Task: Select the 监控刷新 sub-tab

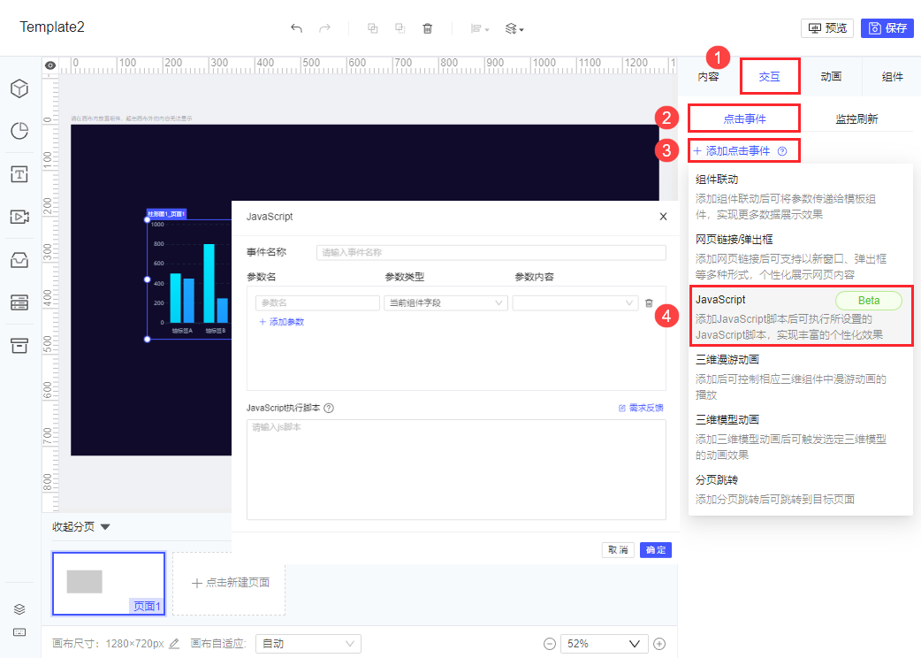Action: (x=856, y=119)
